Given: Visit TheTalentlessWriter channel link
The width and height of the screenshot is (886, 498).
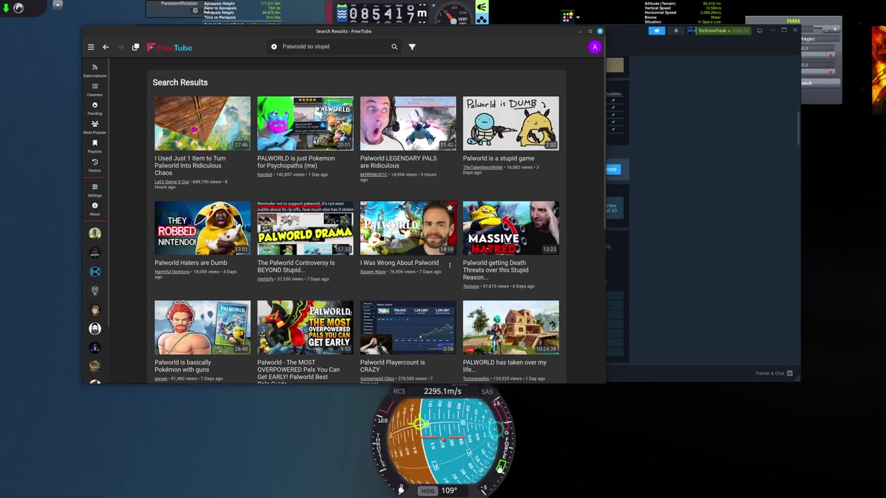Looking at the screenshot, I should (483, 167).
